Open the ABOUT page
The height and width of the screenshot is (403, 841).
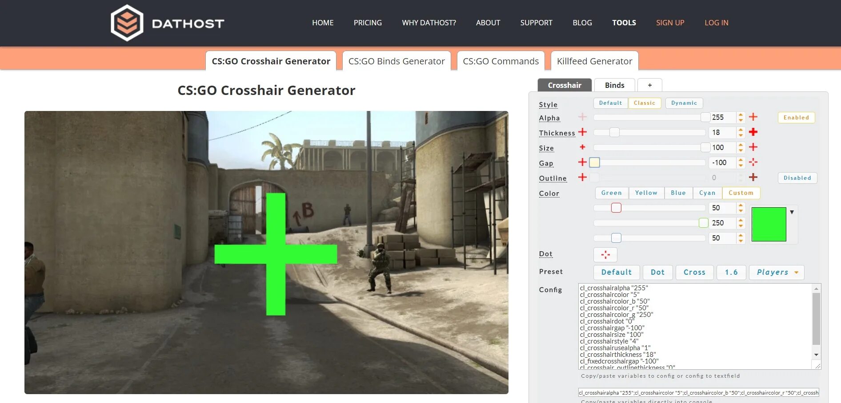(488, 23)
